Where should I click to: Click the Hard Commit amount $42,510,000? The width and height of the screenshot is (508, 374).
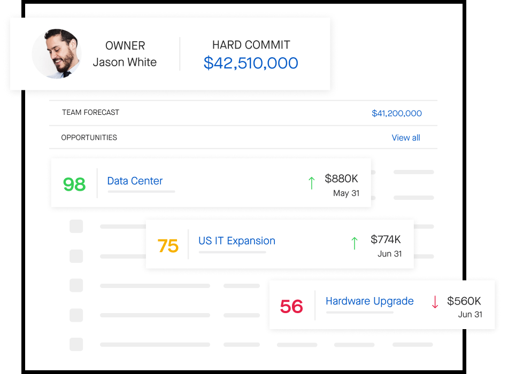251,63
